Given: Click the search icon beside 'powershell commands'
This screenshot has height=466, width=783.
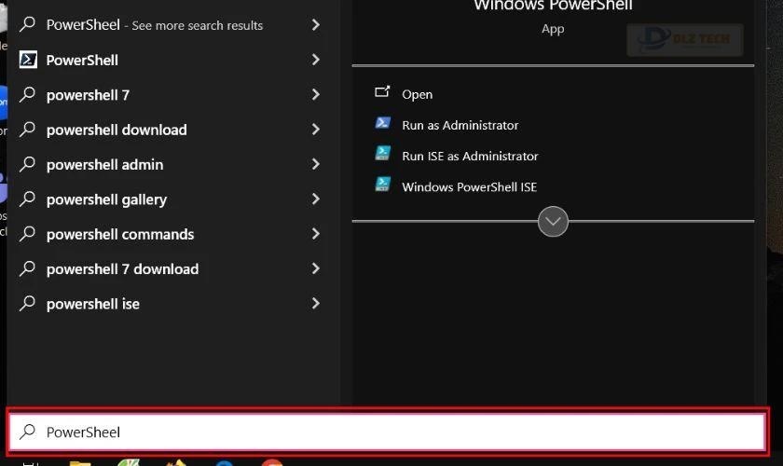Looking at the screenshot, I should pos(27,234).
